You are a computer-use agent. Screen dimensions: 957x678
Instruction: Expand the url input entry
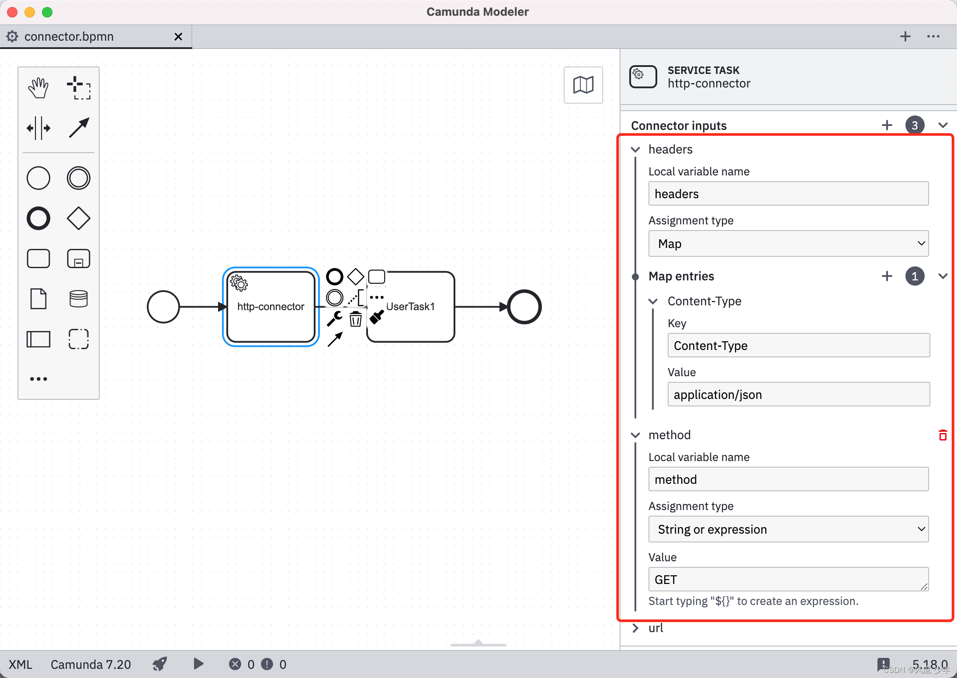point(635,628)
